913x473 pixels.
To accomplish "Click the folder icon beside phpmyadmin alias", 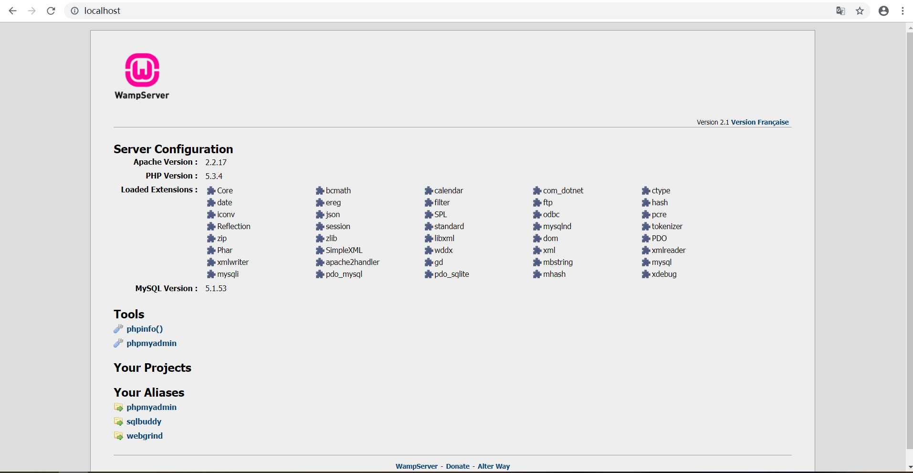I will [118, 407].
